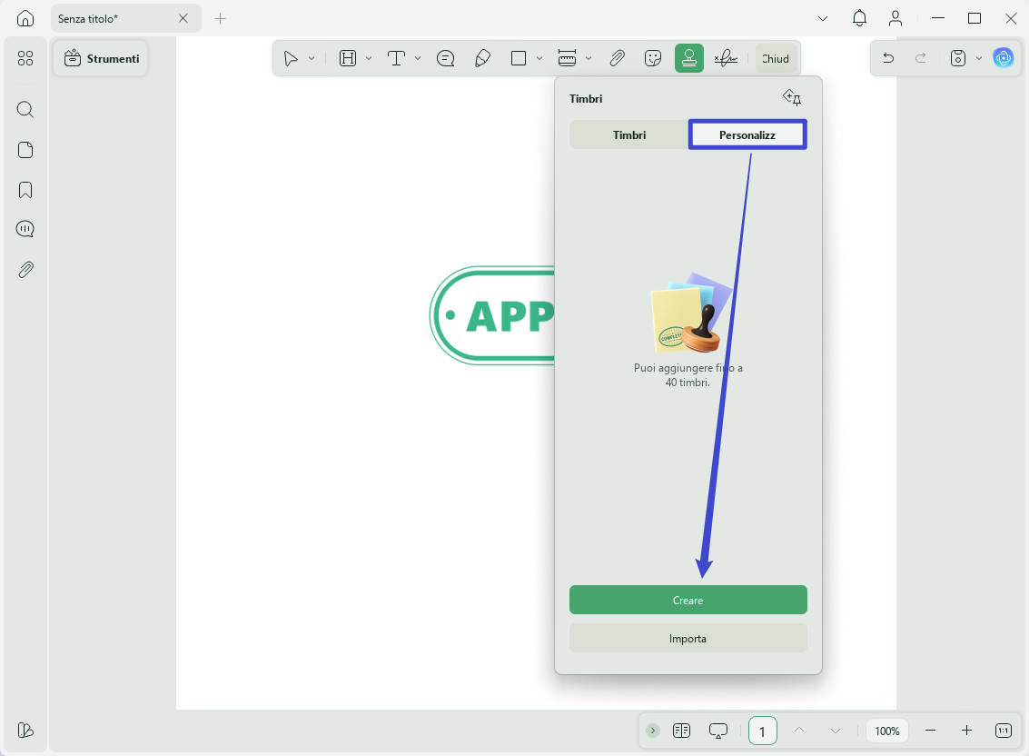This screenshot has height=756, width=1029.
Task: Go to the previous page arrow
Action: click(x=798, y=731)
